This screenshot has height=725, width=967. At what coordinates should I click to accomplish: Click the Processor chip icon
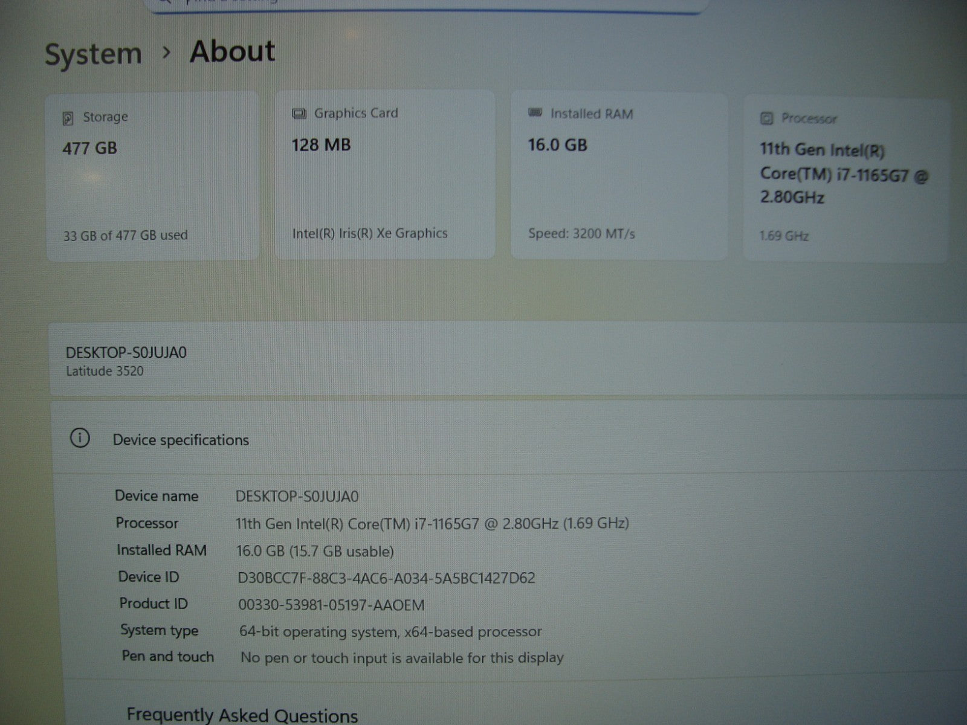point(766,118)
